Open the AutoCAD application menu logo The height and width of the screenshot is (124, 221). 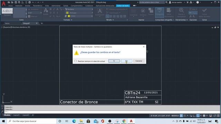[x=3, y=3]
